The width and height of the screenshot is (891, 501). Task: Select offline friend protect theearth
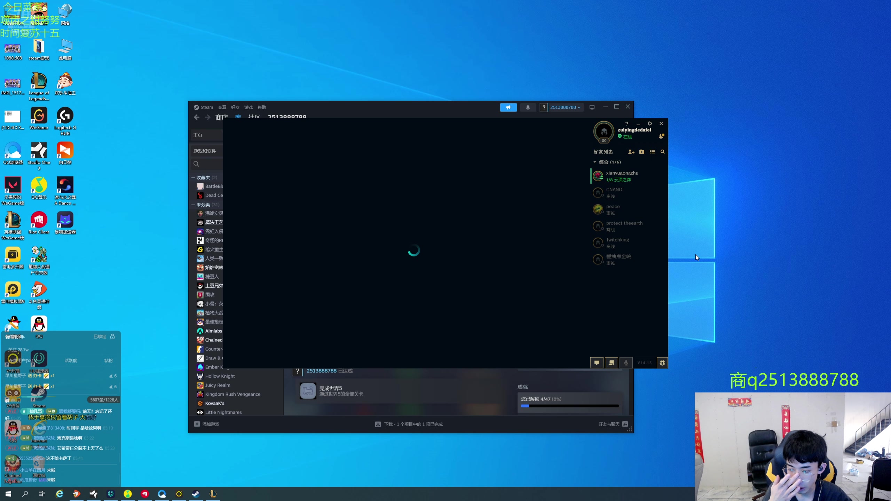point(629,226)
